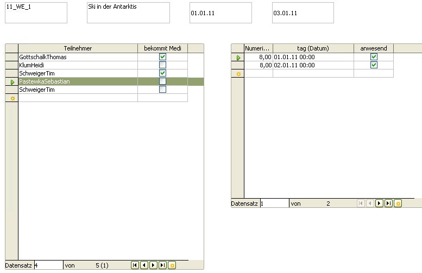Click the 03.01.11 end date field
This screenshot has height=273, width=422.
303,13
